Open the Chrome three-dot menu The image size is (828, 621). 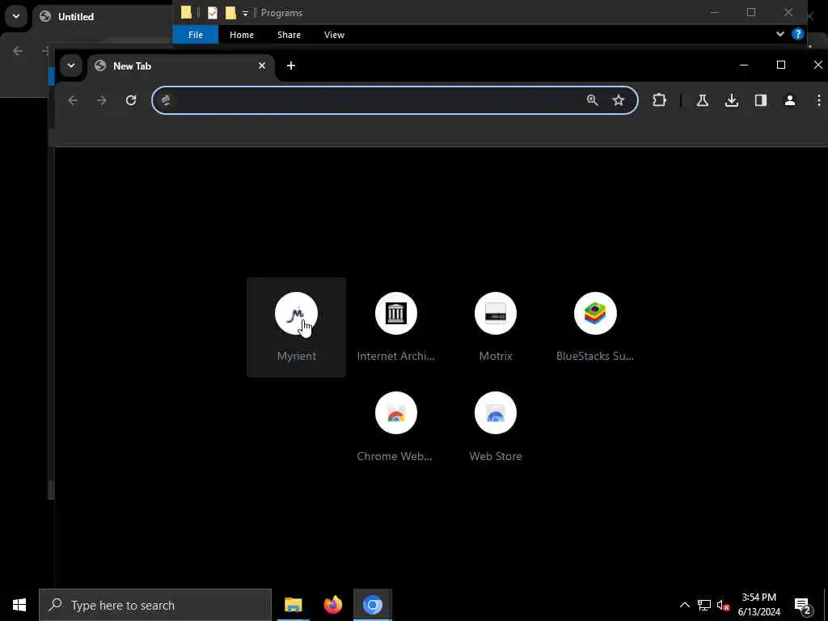(818, 100)
